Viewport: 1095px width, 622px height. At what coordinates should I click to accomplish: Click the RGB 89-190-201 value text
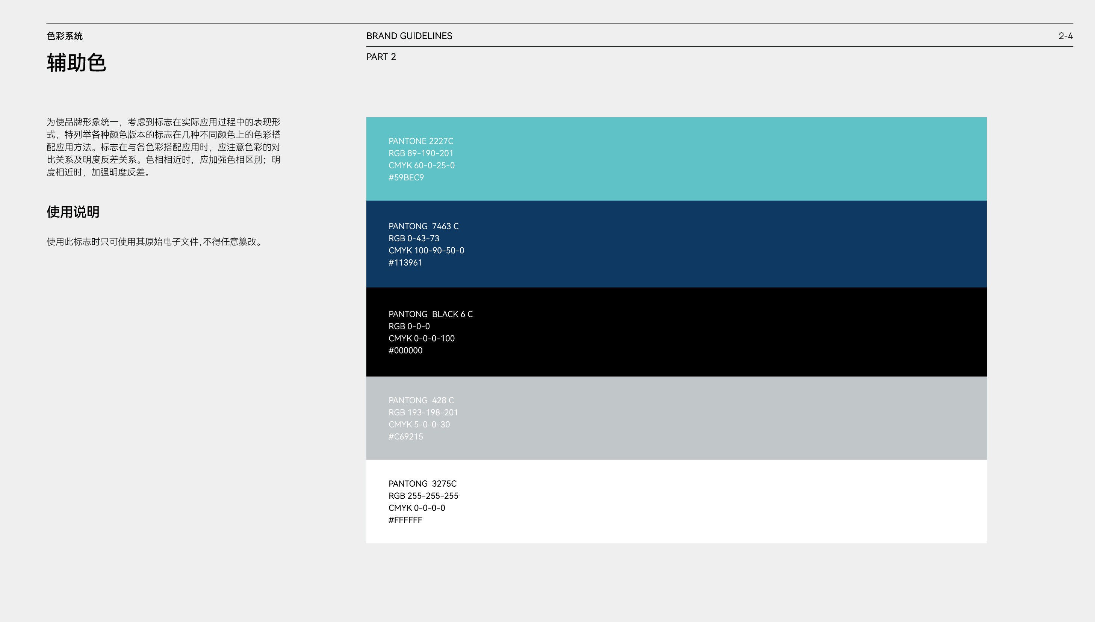click(x=420, y=153)
